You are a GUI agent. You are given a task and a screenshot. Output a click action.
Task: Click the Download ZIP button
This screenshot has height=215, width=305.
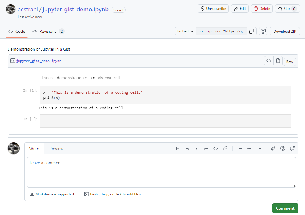285,31
